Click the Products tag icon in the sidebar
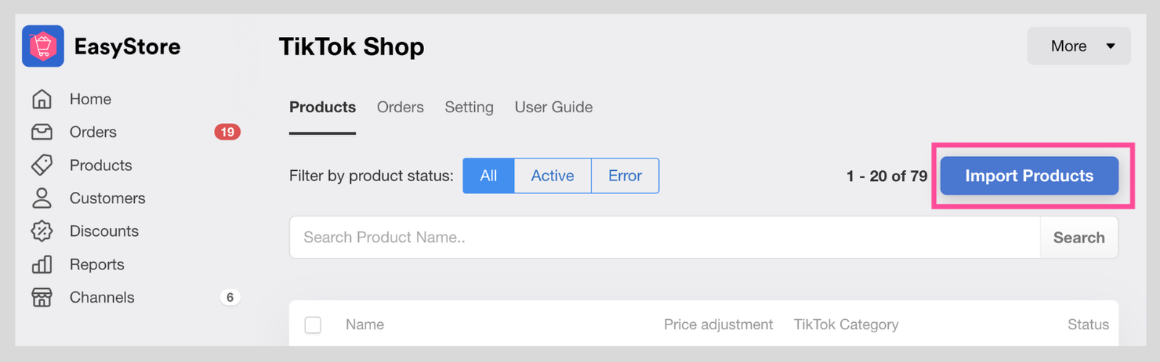Image resolution: width=1160 pixels, height=362 pixels. (42, 165)
